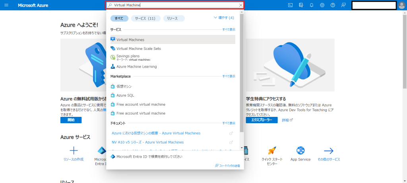Open その他のサービス arrow icon

point(329,151)
